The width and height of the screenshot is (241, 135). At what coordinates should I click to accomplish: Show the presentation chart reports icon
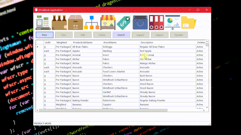[x=172, y=22]
